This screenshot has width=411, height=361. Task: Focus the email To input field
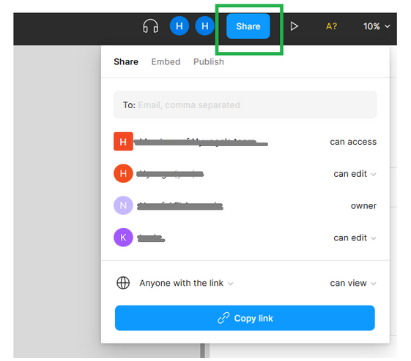245,104
